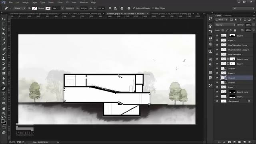Hide Layer 3 via eye icon

pyautogui.click(x=217, y=40)
